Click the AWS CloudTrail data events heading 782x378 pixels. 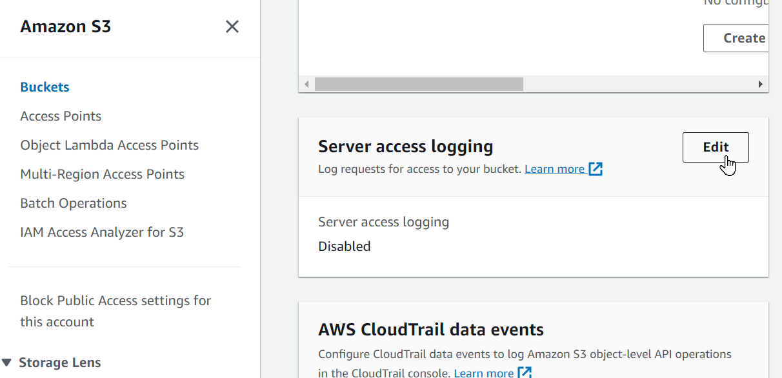pos(431,330)
